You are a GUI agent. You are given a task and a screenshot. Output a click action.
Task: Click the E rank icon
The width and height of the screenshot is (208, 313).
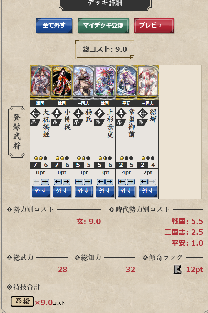pyautogui.click(x=177, y=270)
